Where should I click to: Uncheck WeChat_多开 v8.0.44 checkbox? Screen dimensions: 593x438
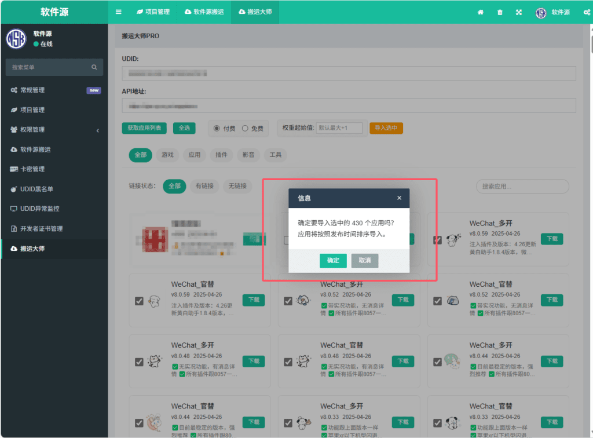tap(438, 362)
